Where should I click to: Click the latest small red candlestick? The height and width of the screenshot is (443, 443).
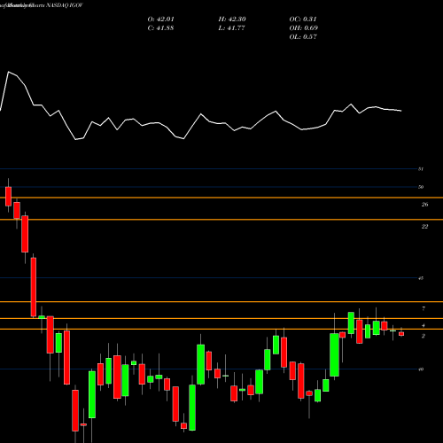[x=401, y=333]
